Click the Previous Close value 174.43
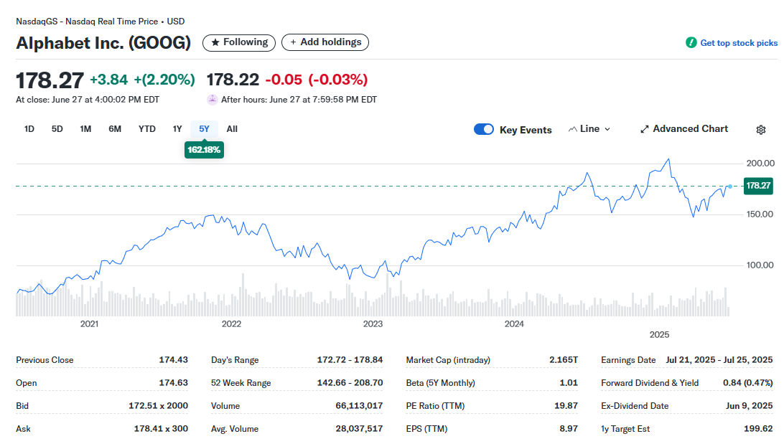Screen dimensions: 784x444 (x=174, y=359)
